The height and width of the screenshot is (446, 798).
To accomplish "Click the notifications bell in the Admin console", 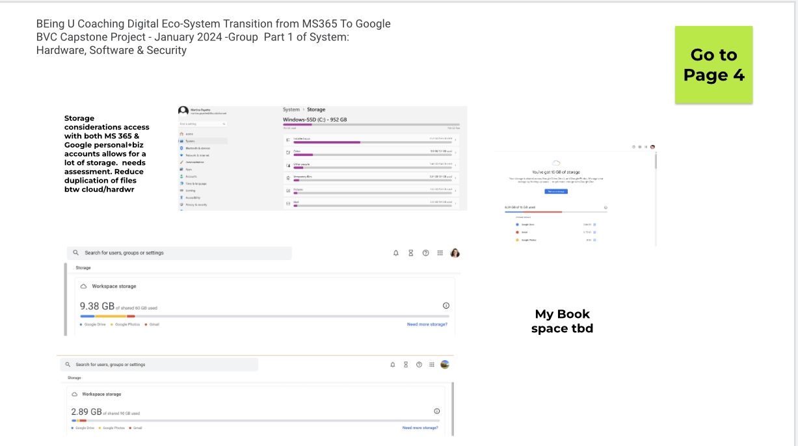I will [395, 253].
